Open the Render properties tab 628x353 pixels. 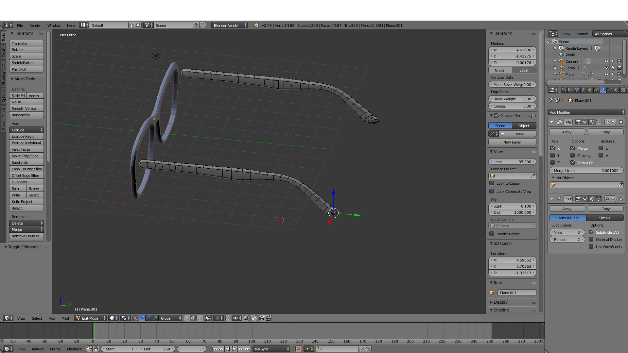pyautogui.click(x=564, y=90)
